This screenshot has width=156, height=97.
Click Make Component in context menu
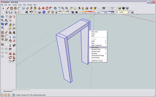(98, 45)
